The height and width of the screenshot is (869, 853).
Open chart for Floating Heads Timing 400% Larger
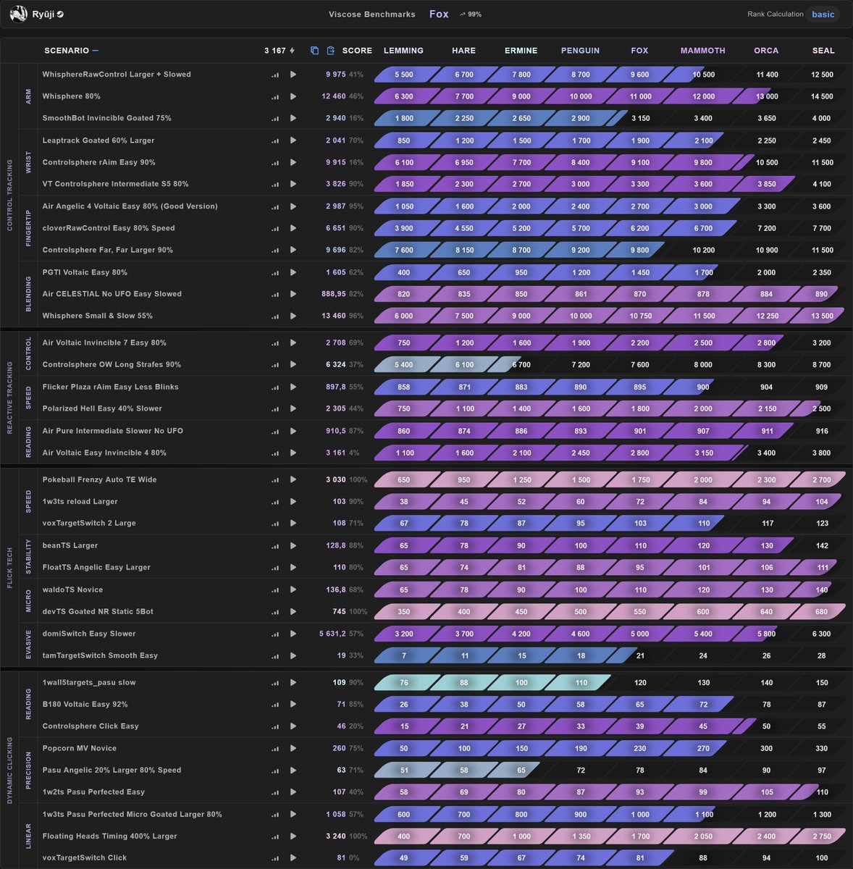275,836
